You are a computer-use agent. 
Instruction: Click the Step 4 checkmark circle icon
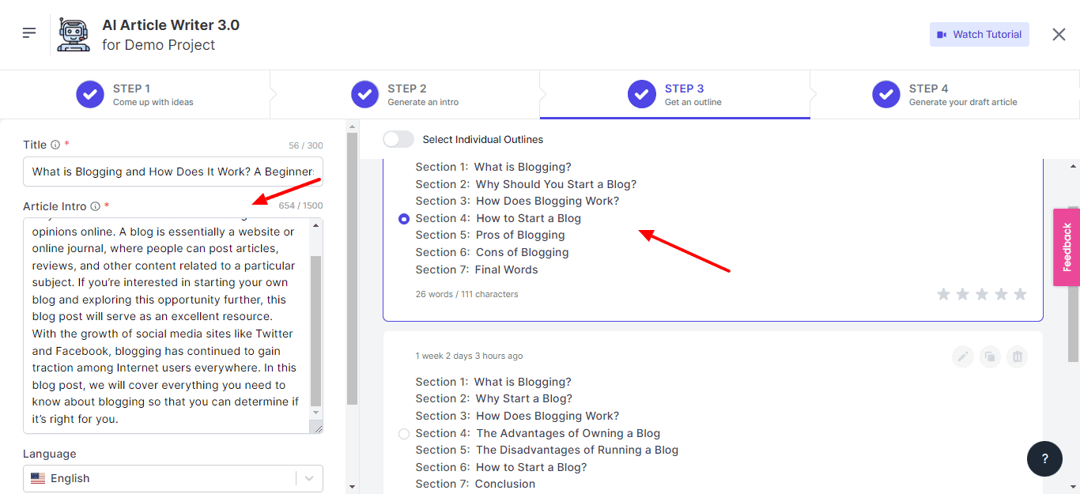[886, 94]
